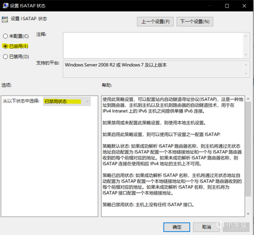Click the help pane scroll down arrow

pos(248,214)
